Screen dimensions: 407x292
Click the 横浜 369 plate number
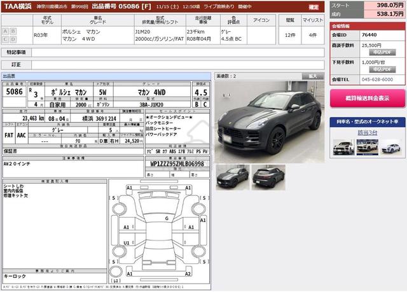99,119
